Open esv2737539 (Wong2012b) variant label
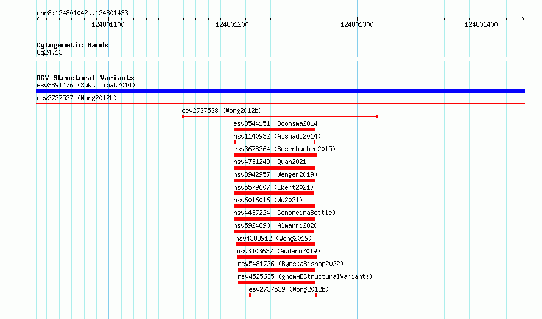 coord(289,289)
